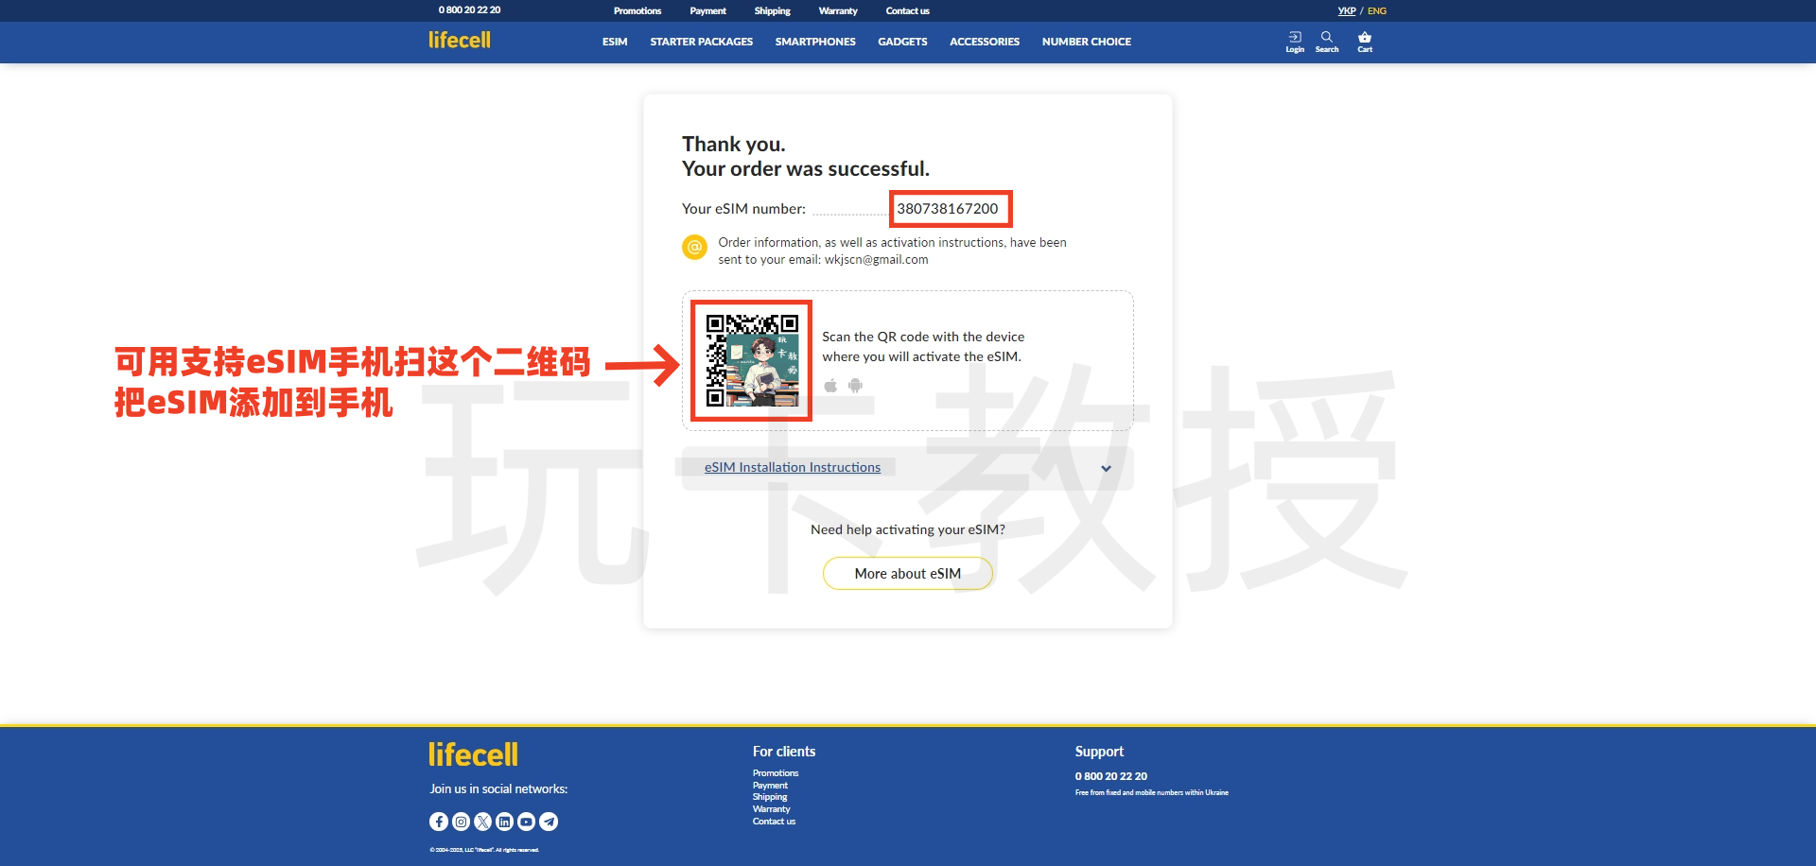The height and width of the screenshot is (866, 1816).
Task: Open the Facebook social icon
Action: click(439, 822)
